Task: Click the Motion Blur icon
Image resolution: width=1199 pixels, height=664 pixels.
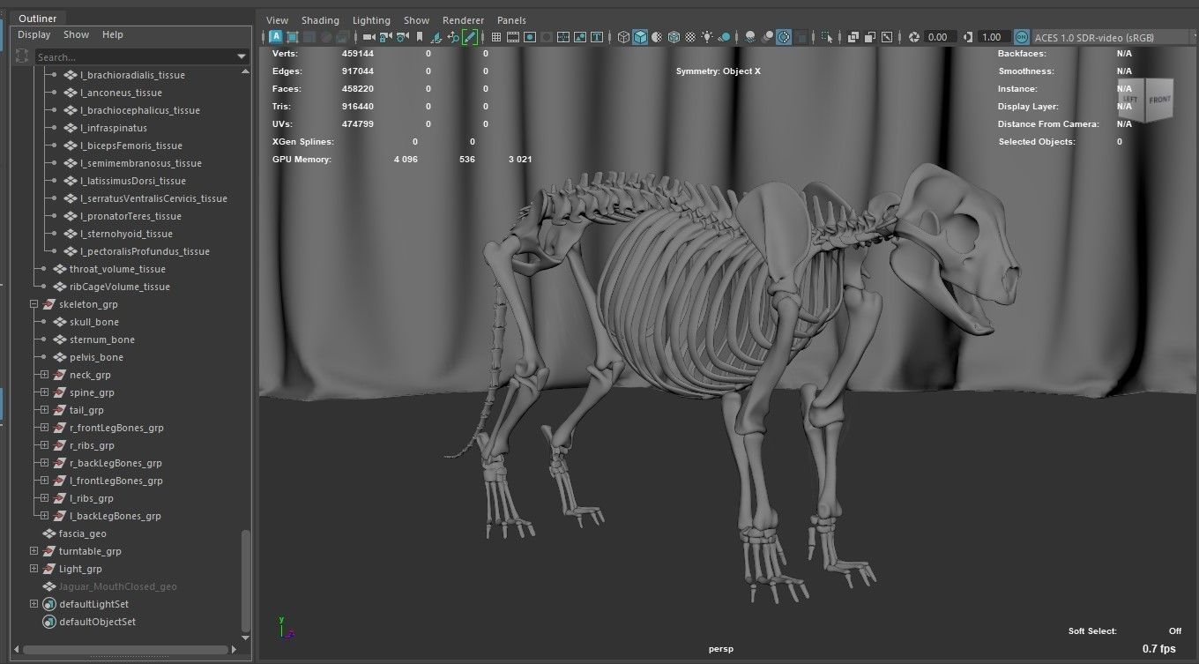Action: [x=766, y=37]
